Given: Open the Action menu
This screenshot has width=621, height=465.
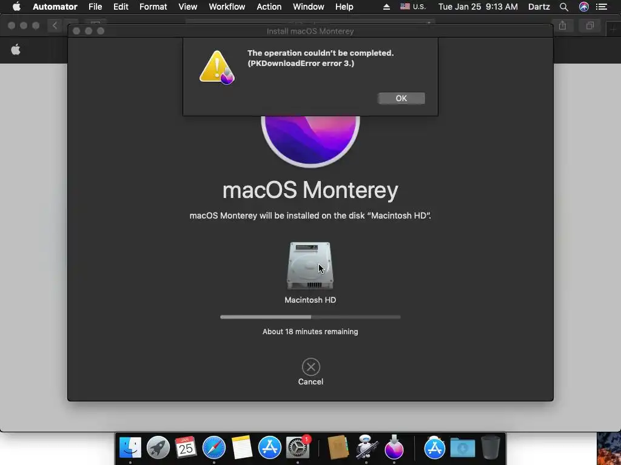Looking at the screenshot, I should point(269,7).
